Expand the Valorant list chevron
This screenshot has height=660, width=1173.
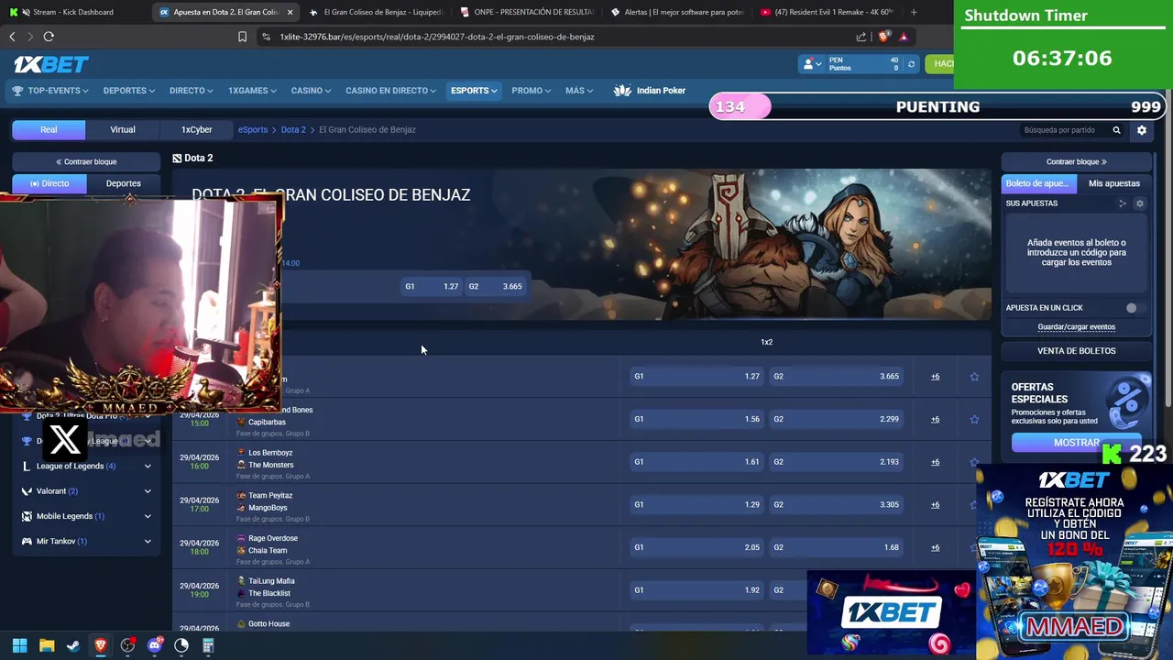point(148,491)
